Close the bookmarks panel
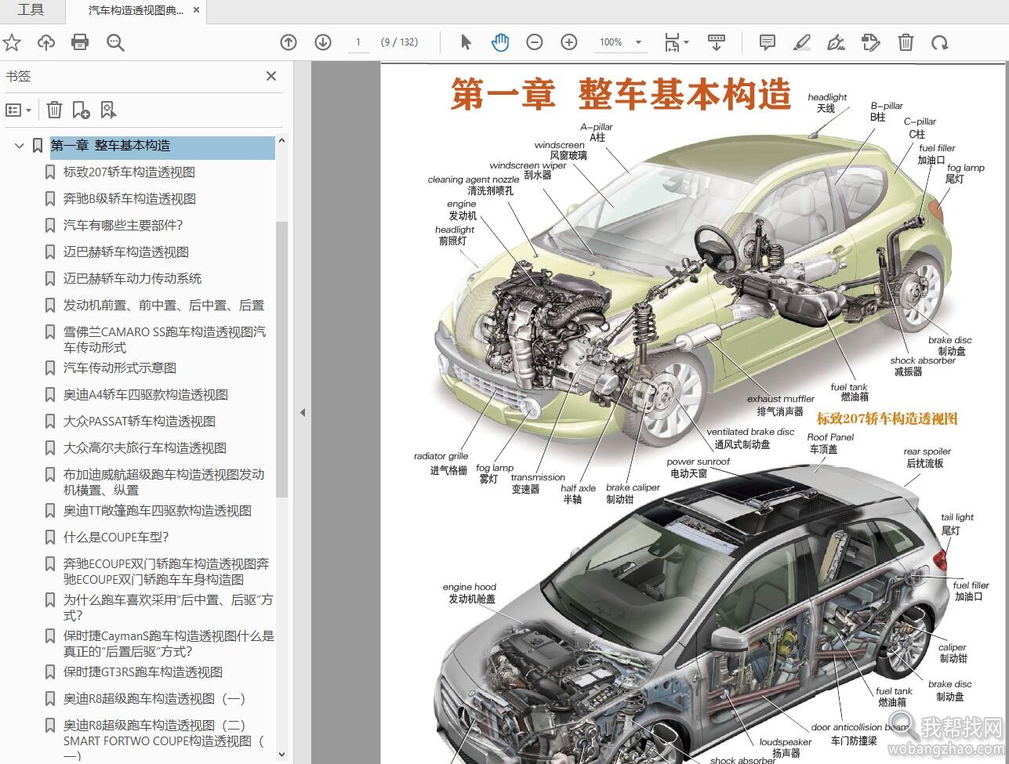 [271, 76]
